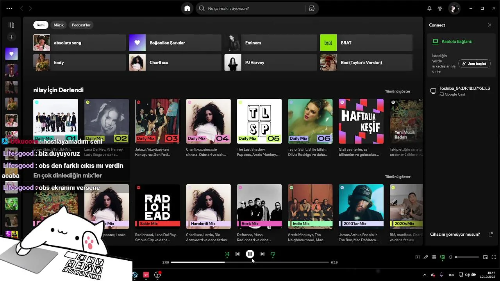Close the Connect panel

tap(489, 25)
